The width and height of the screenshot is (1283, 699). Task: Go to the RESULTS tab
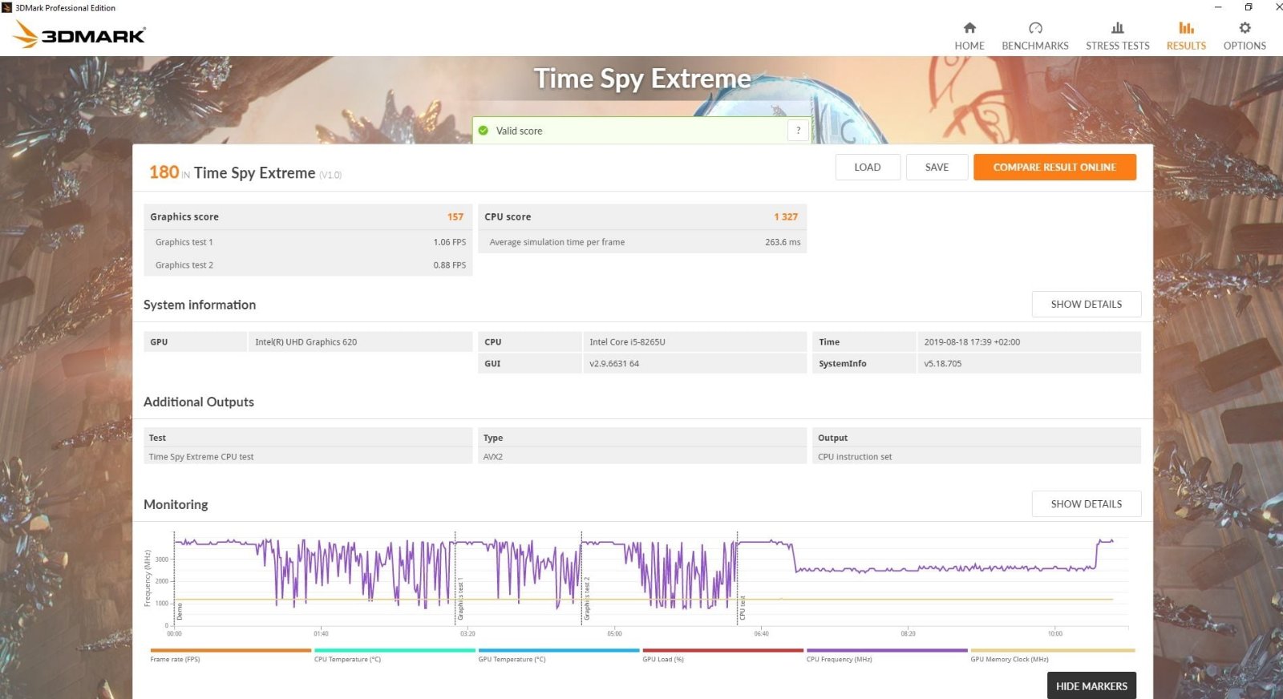point(1186,36)
